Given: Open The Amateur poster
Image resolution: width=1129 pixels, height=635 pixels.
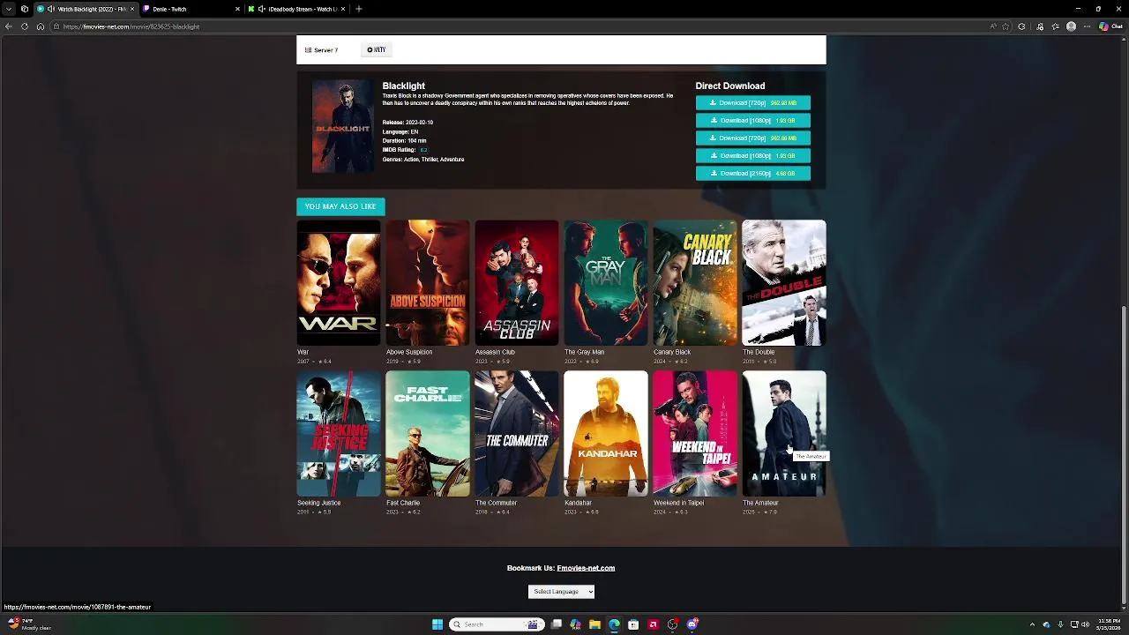Looking at the screenshot, I should tap(784, 434).
